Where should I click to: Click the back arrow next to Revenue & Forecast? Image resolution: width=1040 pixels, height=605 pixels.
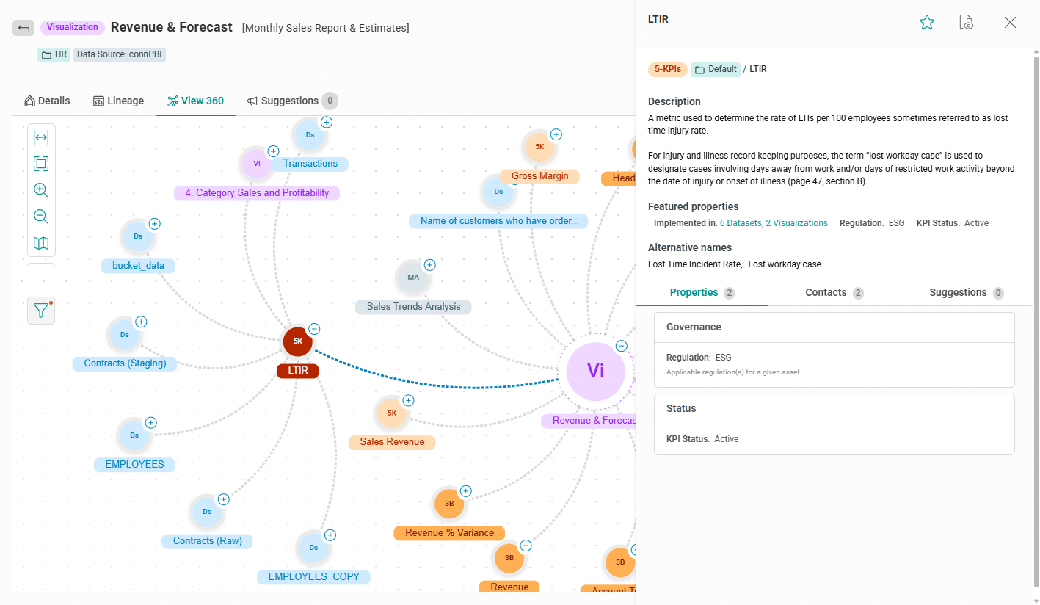[23, 27]
